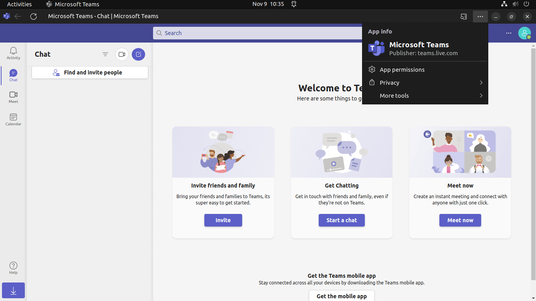Open the Calendar from the sidebar
The image size is (536, 301).
click(13, 119)
